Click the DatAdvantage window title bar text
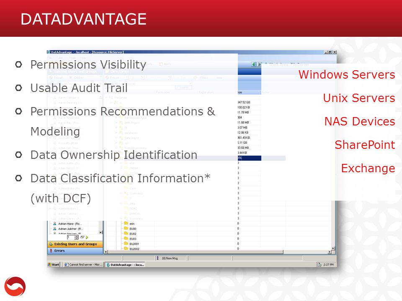The height and width of the screenshot is (301, 402). 87,52
